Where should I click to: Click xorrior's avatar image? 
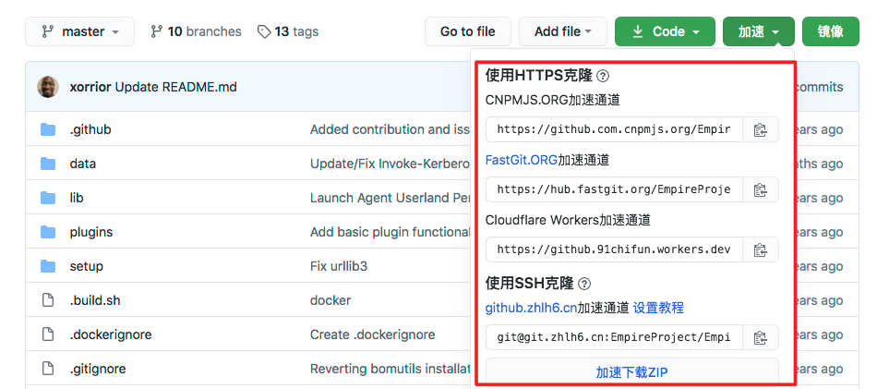pyautogui.click(x=48, y=88)
